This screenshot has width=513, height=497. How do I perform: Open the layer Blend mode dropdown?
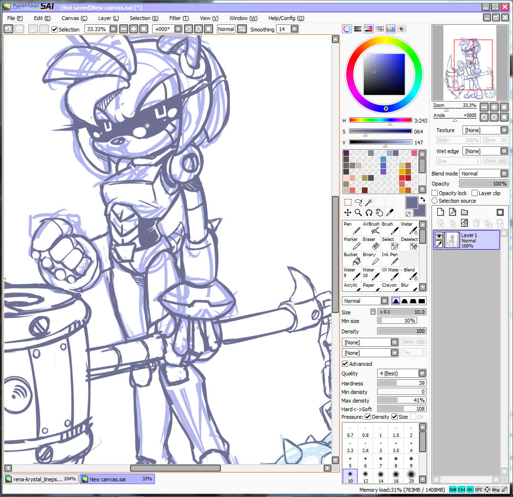504,174
